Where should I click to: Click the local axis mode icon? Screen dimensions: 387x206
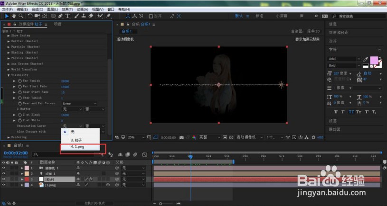click(x=128, y=16)
